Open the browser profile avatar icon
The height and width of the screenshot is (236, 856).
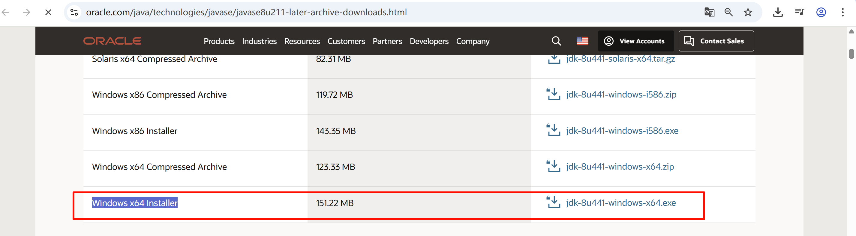821,13
